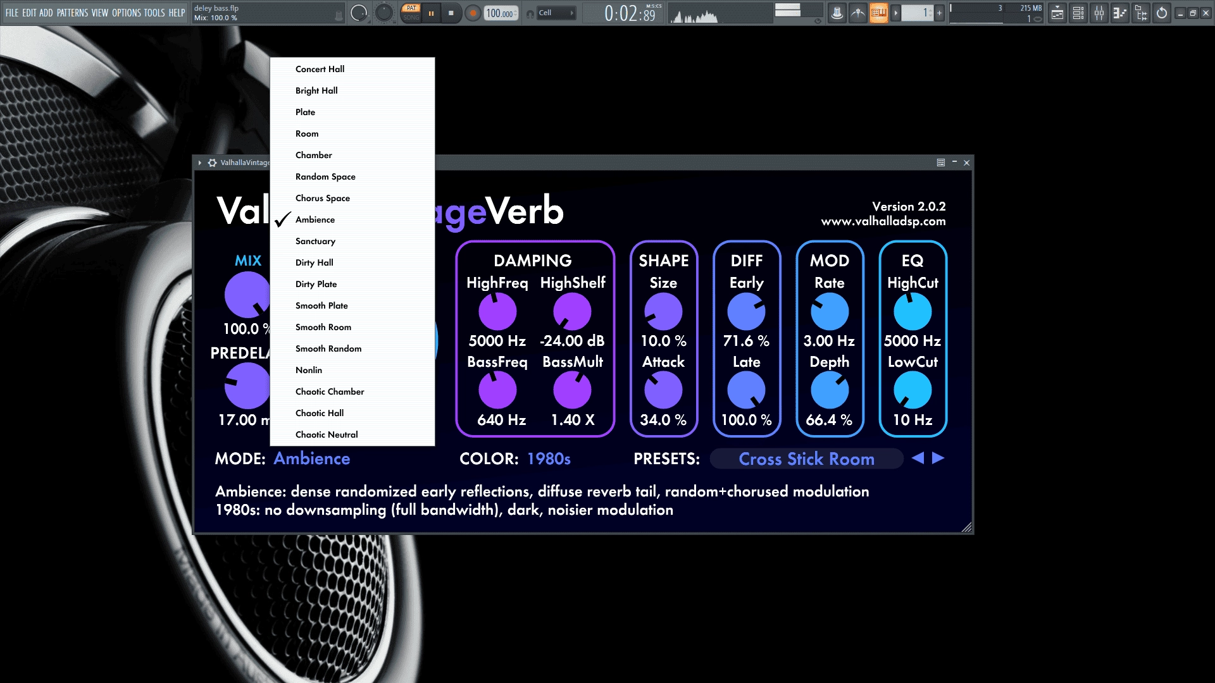
Task: Go to next preset with right arrow
Action: point(938,458)
